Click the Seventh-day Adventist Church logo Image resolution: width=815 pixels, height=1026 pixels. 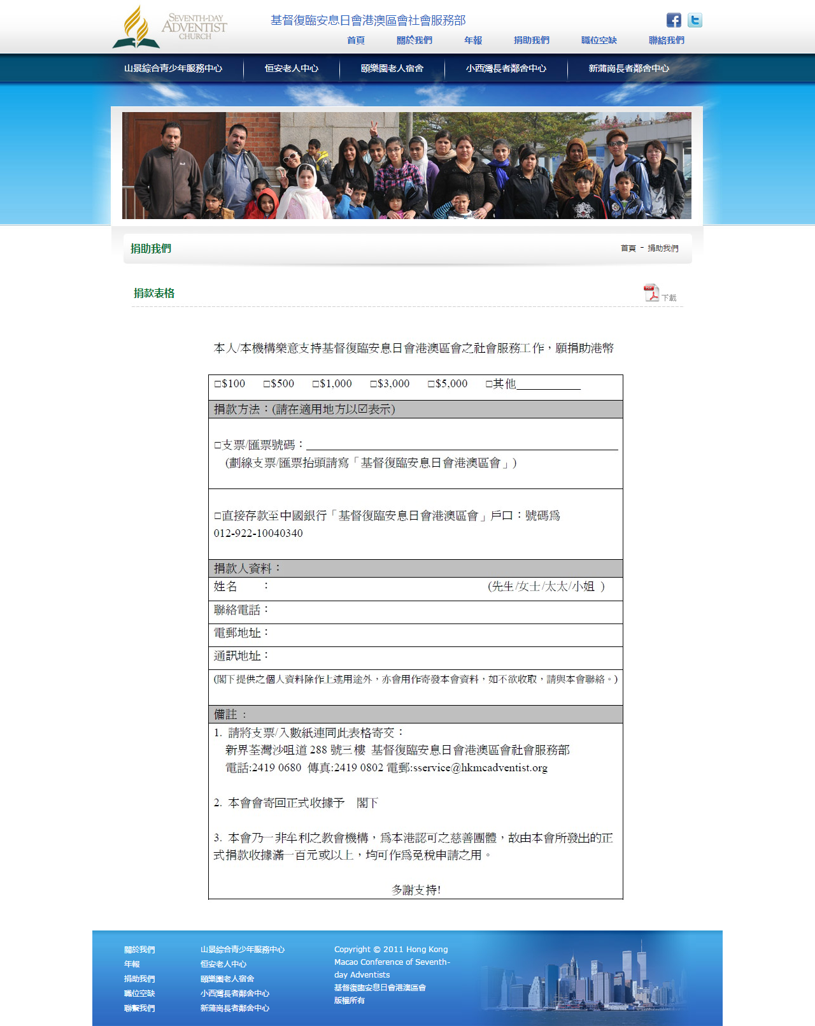169,27
